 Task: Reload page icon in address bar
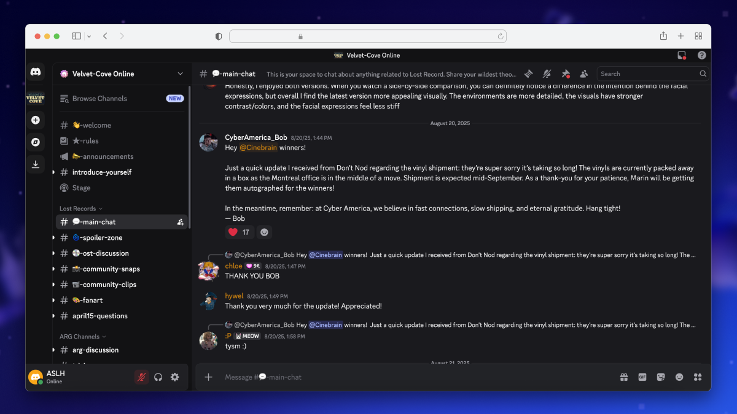501,36
